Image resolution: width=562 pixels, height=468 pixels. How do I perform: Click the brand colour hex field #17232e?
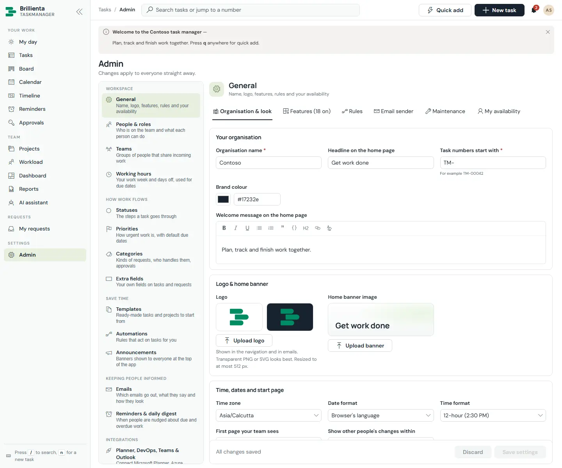click(257, 199)
